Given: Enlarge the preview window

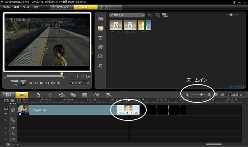Looking at the screenshot, I should tap(88, 77).
